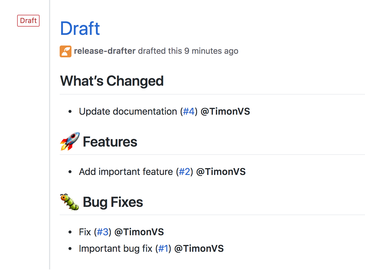Click the caterpillar emoji beside Bug Fixes
Screen dimensions: 365x276
click(x=69, y=202)
